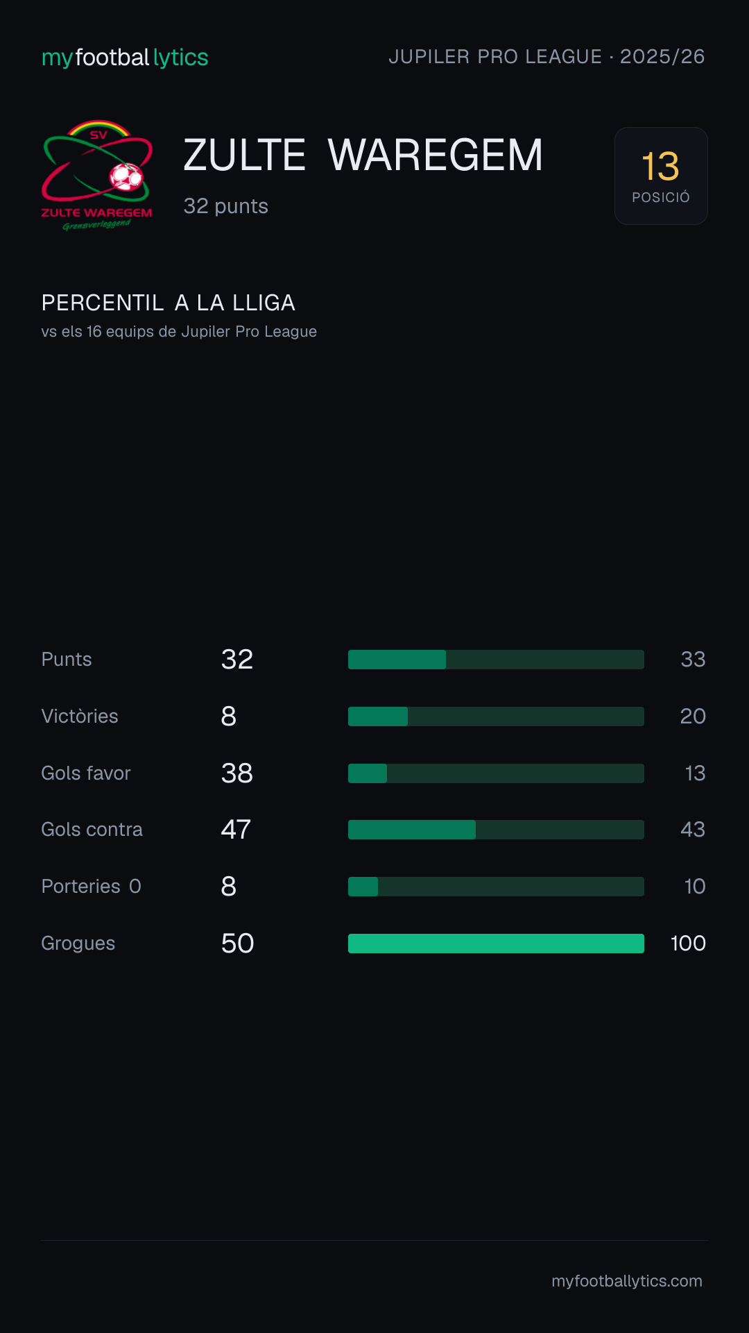This screenshot has width=749, height=1333.
Task: Select the ZULTE WAREGEM team title
Action: coord(363,155)
